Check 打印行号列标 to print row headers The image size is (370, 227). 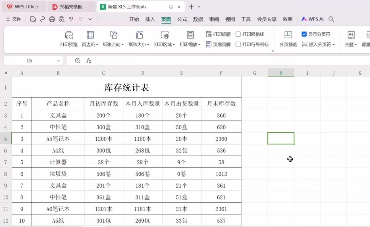point(238,44)
